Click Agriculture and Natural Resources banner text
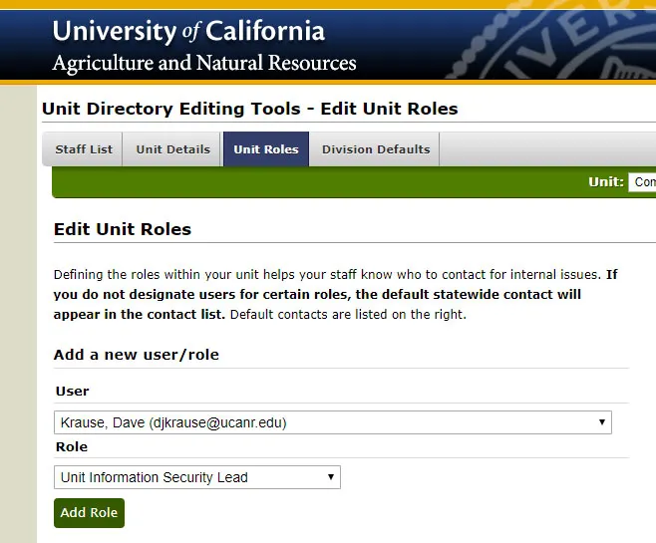 tap(204, 64)
